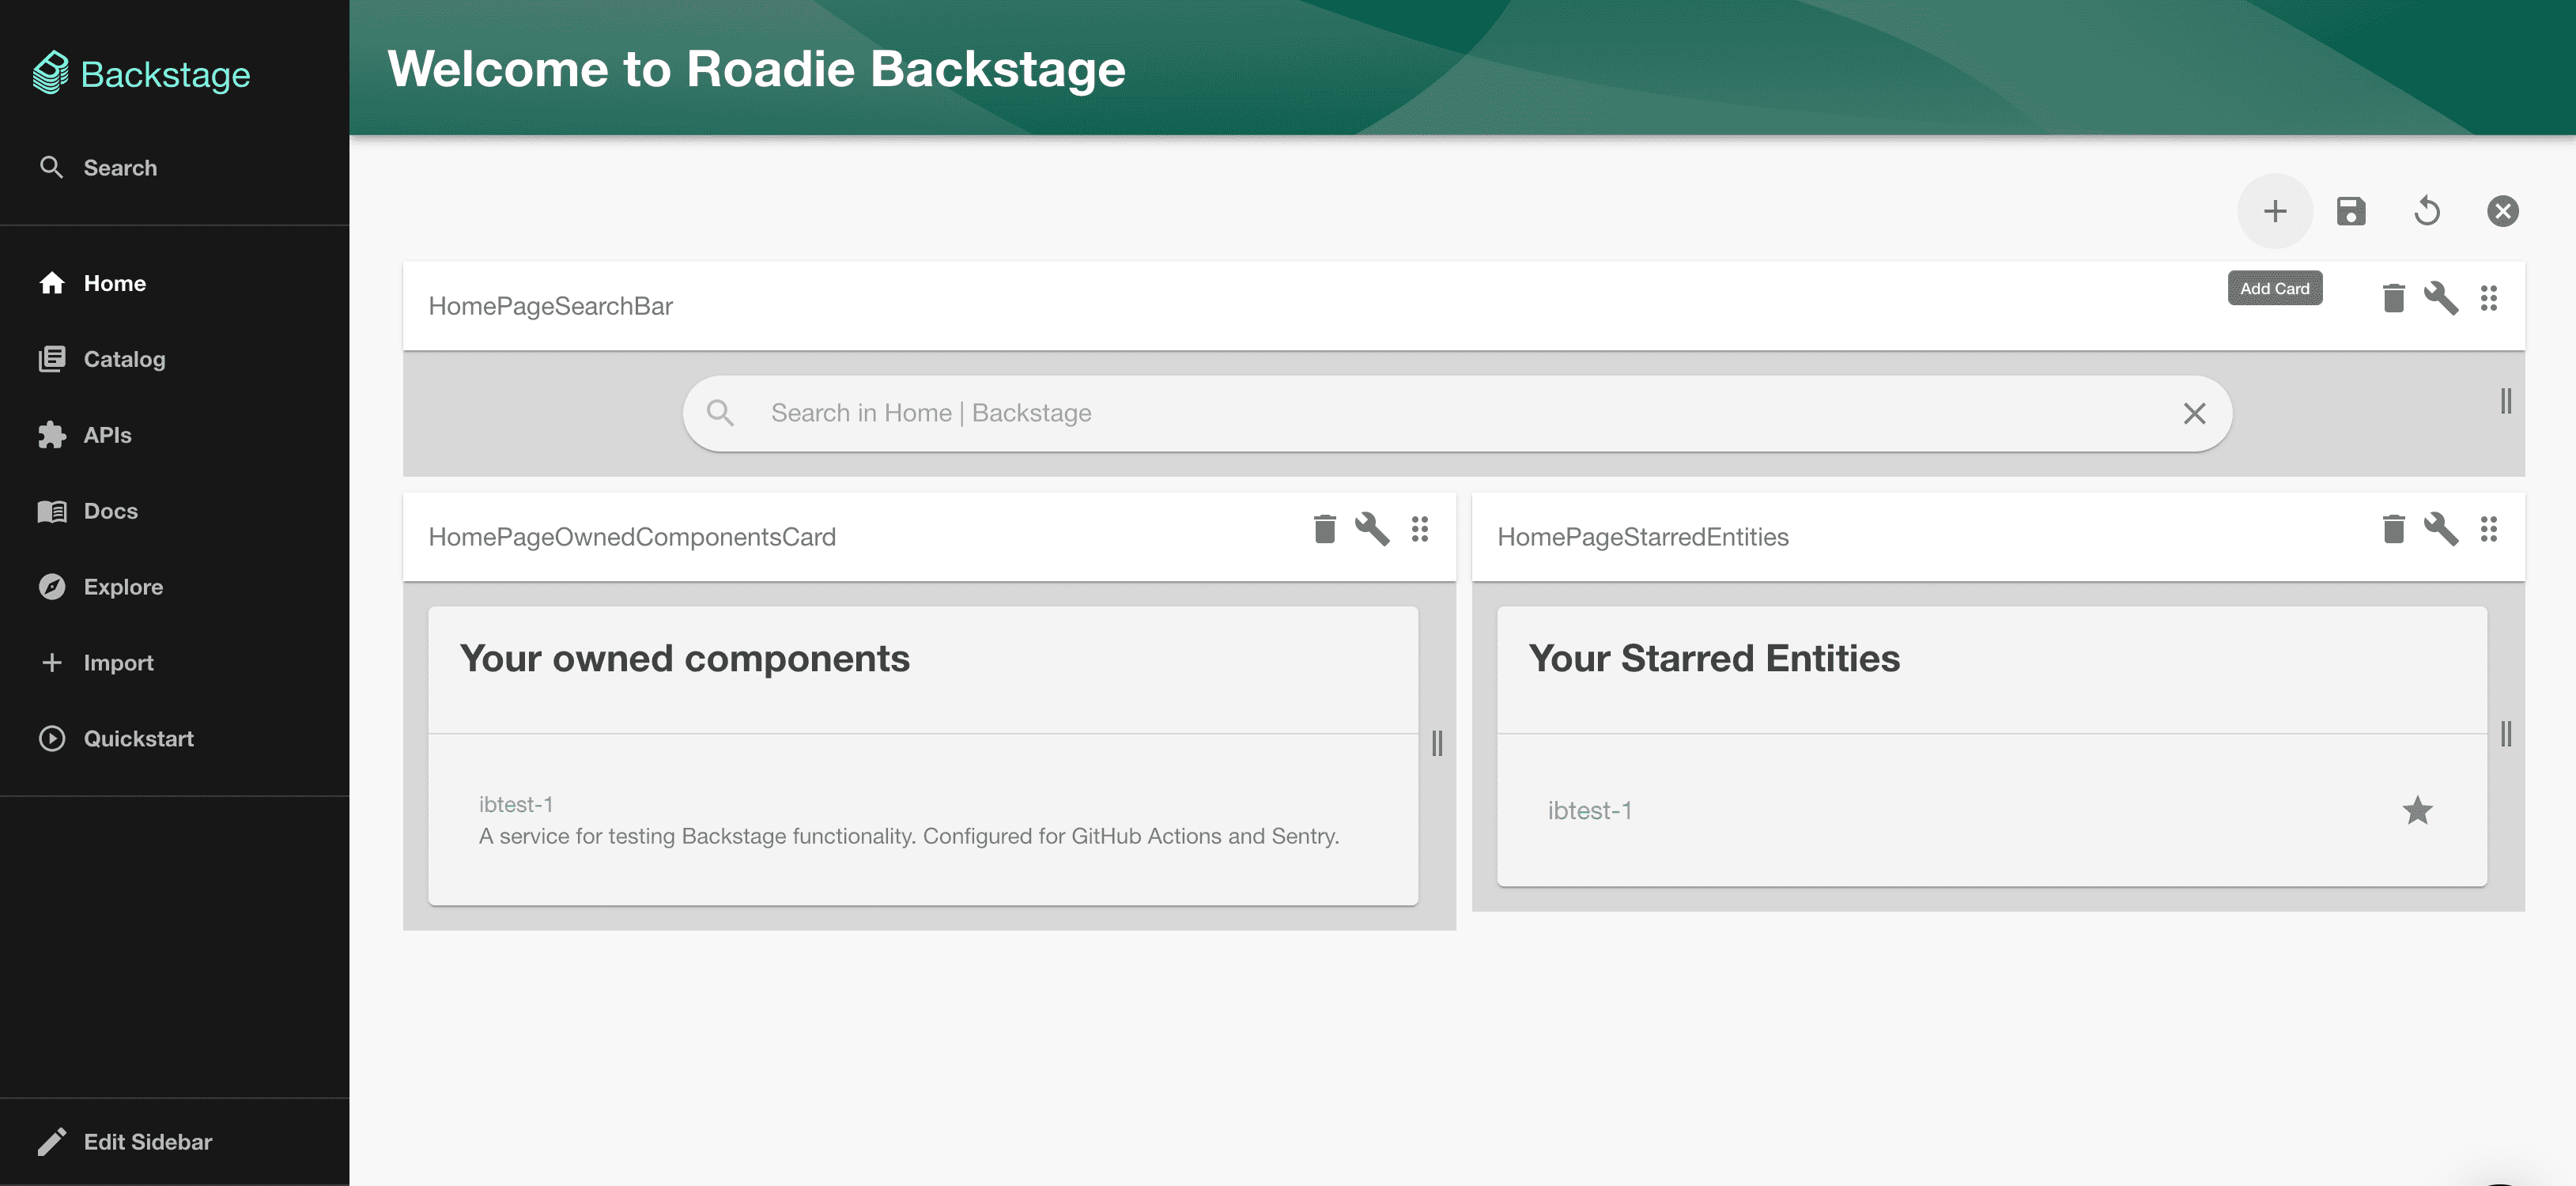Click 'Welcome to Roadie Backstage' header
The height and width of the screenshot is (1186, 2576).
click(757, 69)
